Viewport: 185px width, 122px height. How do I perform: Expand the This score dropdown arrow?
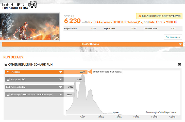point(61,72)
